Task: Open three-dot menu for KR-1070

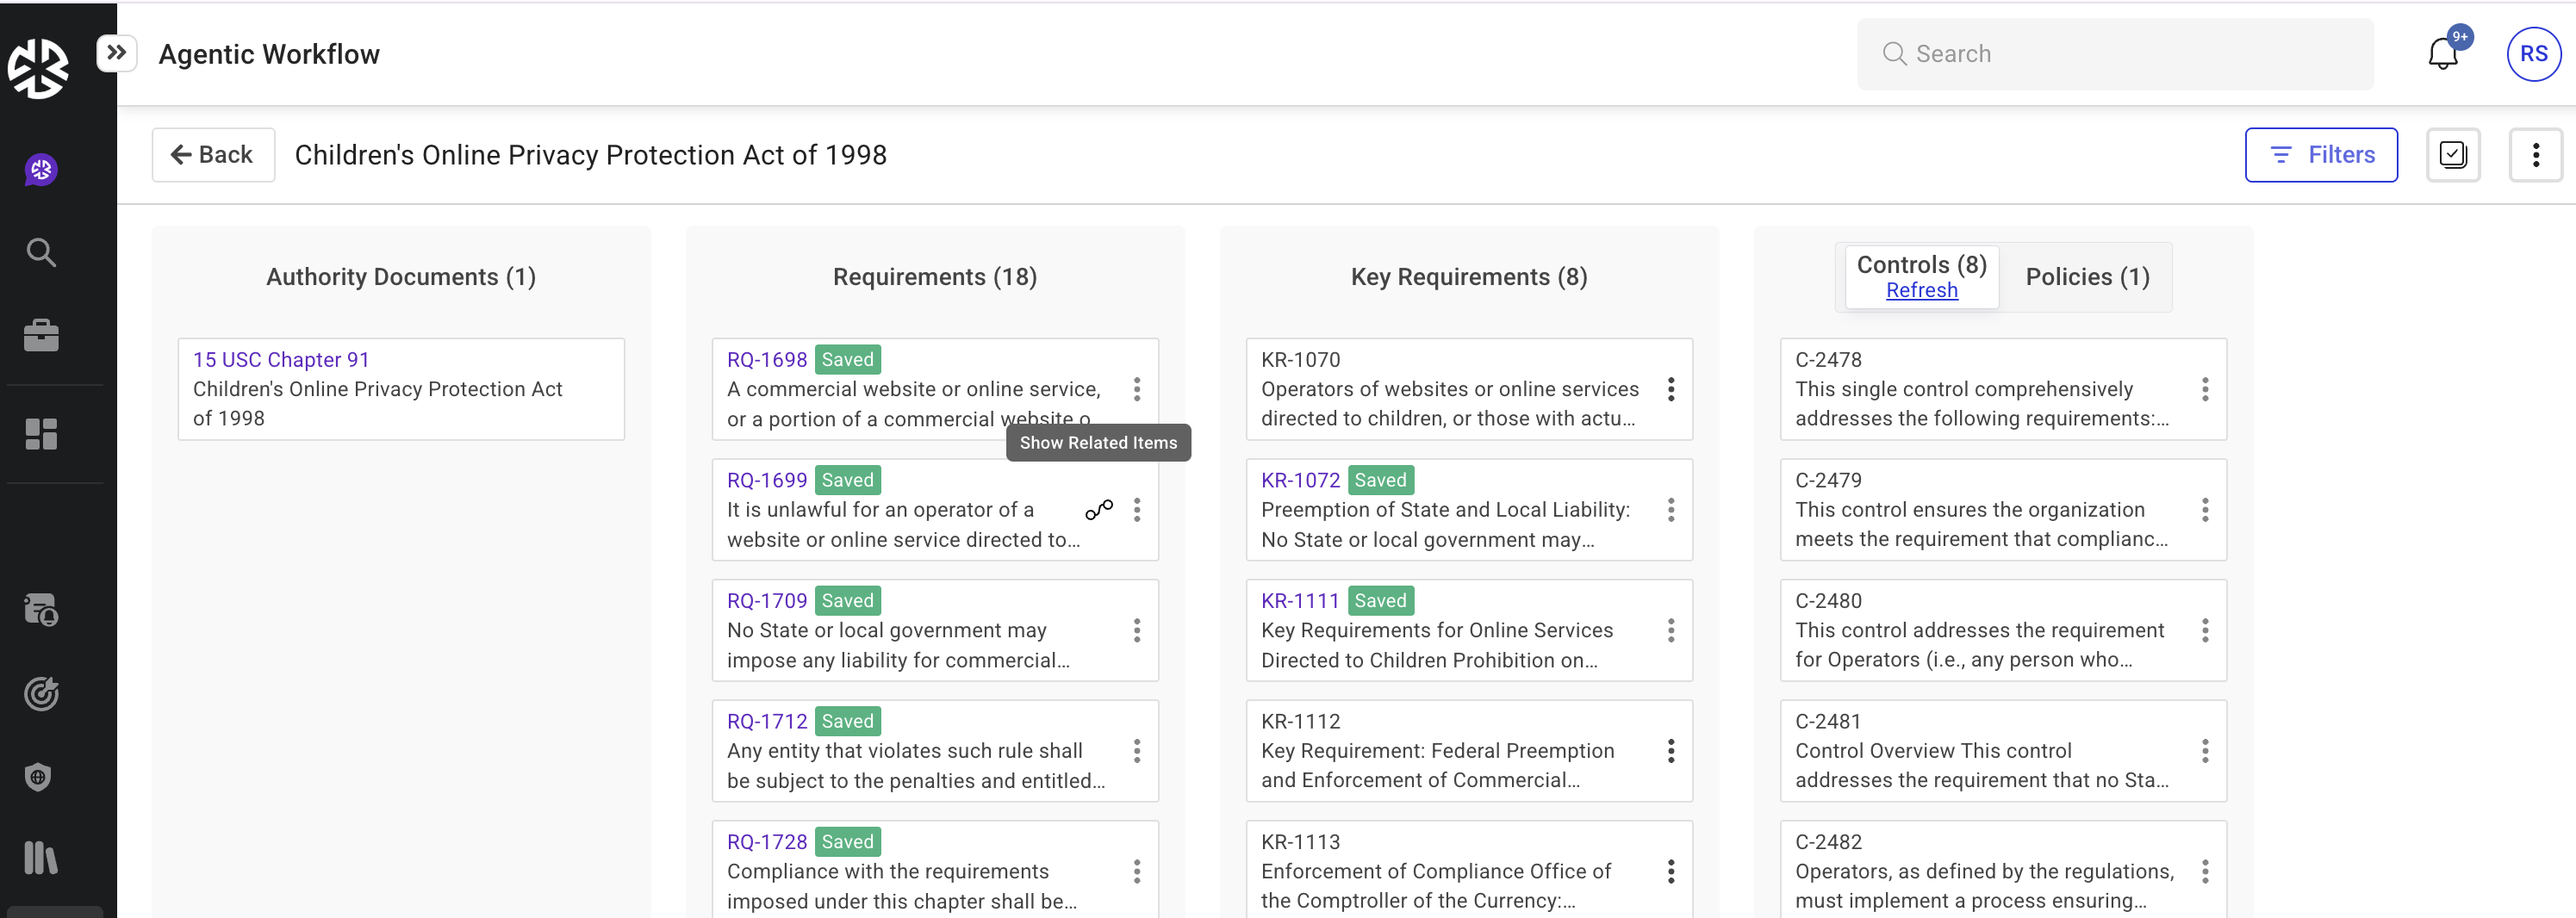Action: click(x=1670, y=389)
